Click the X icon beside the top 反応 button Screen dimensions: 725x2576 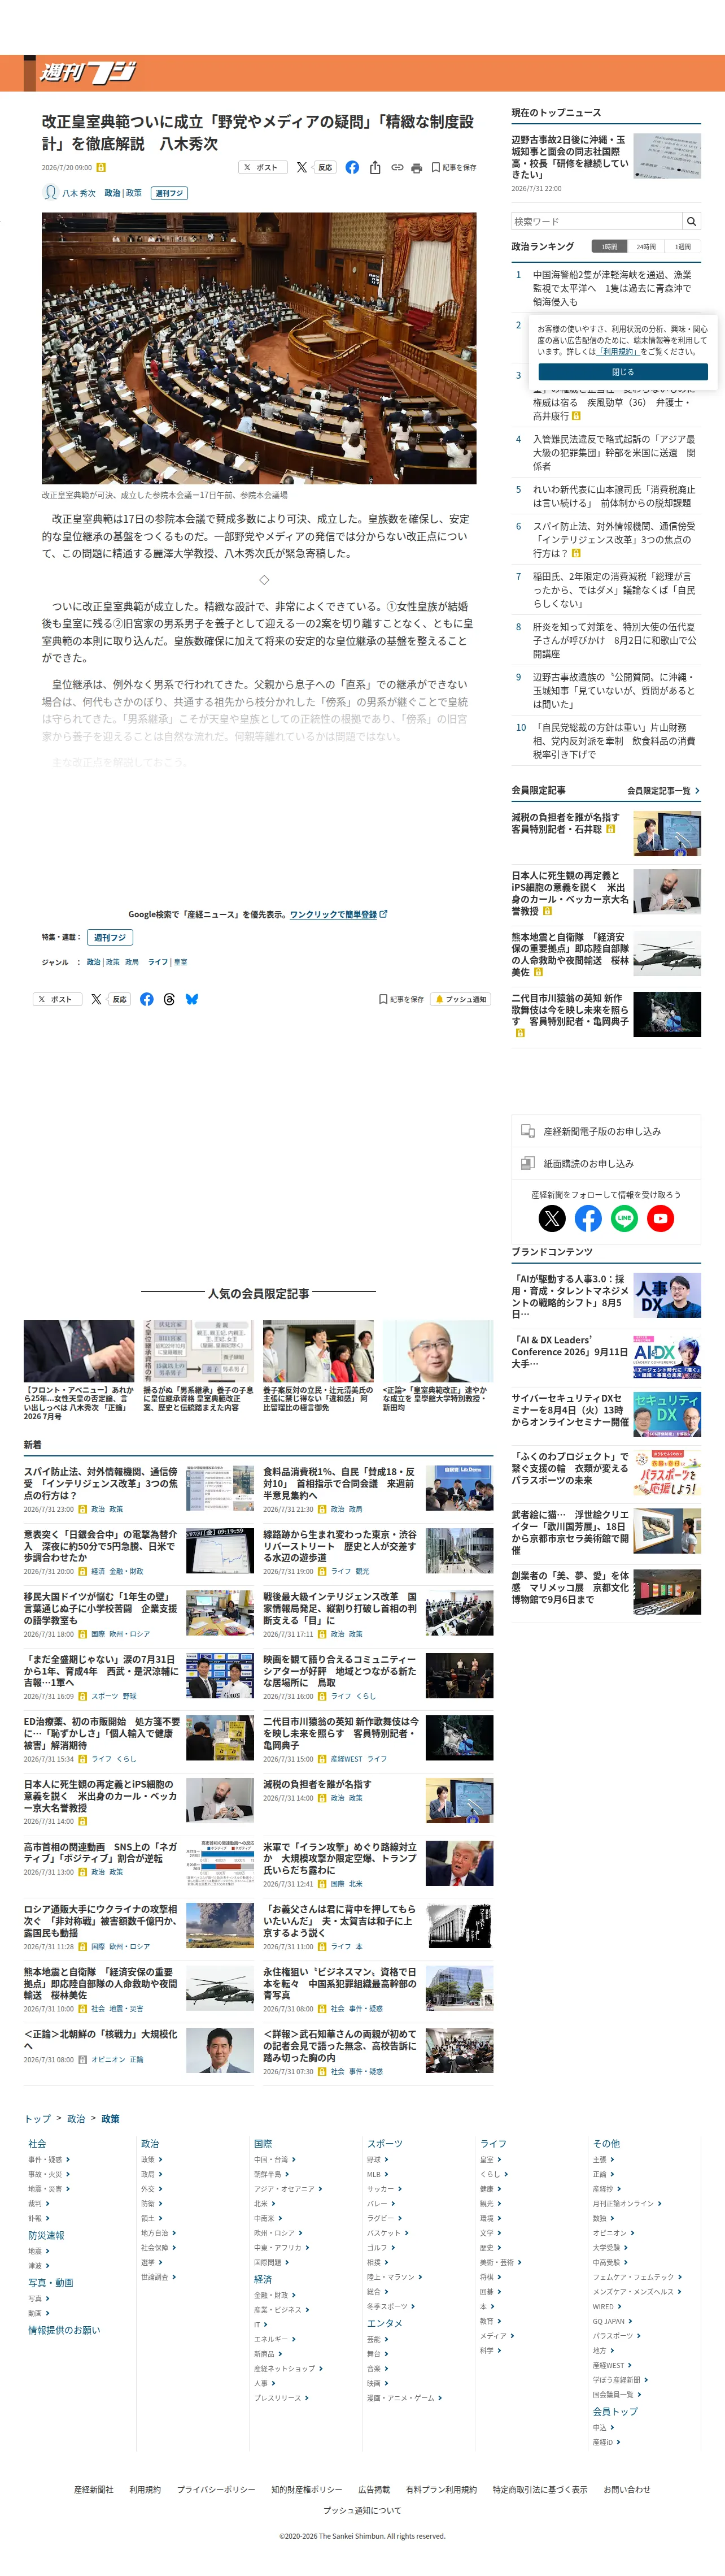click(302, 167)
